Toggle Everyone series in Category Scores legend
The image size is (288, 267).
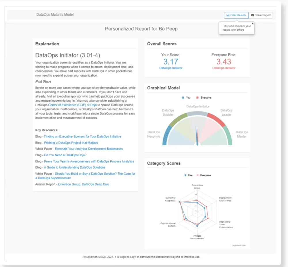click(204, 175)
